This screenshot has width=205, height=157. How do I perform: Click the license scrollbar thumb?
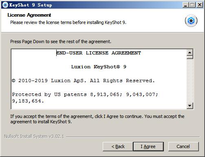[190, 57]
